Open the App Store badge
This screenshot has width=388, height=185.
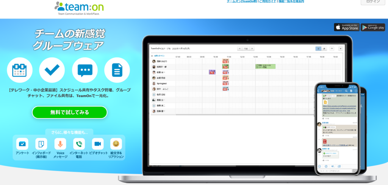pyautogui.click(x=347, y=27)
